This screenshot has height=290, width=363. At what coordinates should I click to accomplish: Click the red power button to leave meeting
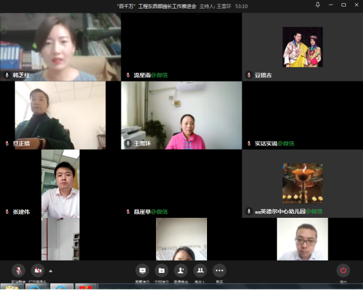coord(343,270)
